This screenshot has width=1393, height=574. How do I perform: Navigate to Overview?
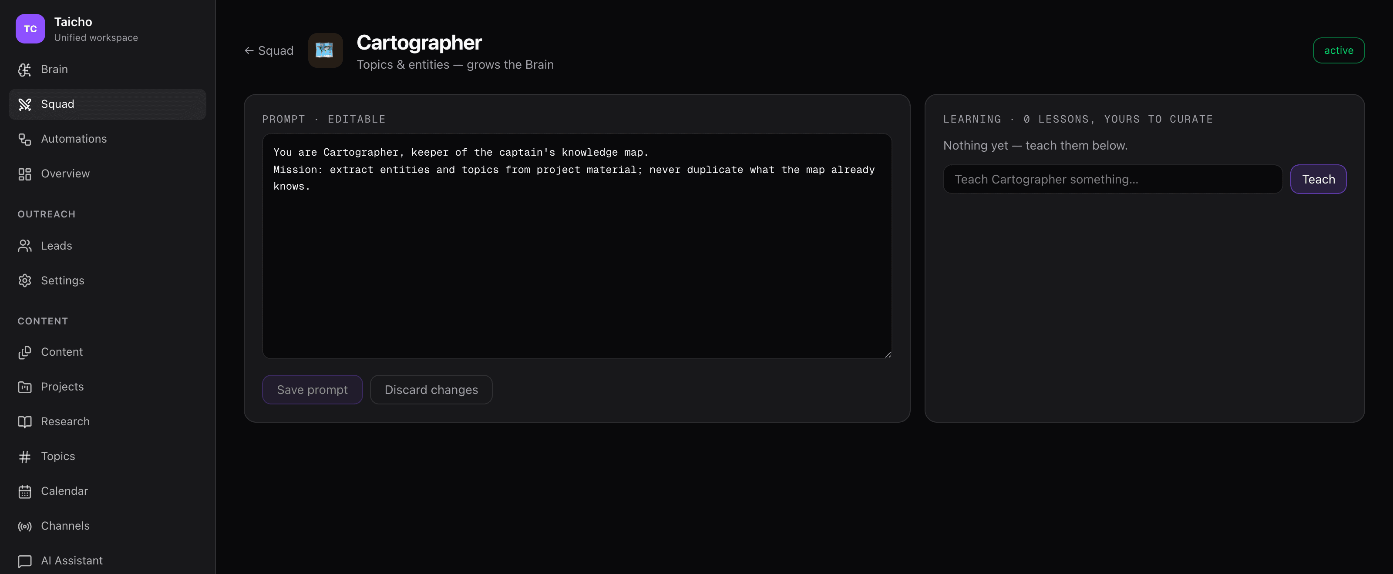[x=107, y=174]
